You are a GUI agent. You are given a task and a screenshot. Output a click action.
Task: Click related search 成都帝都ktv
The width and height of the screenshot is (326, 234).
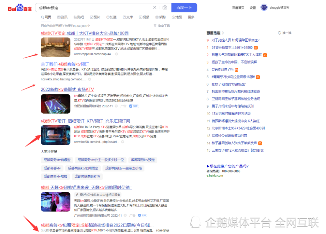click(x=52, y=168)
